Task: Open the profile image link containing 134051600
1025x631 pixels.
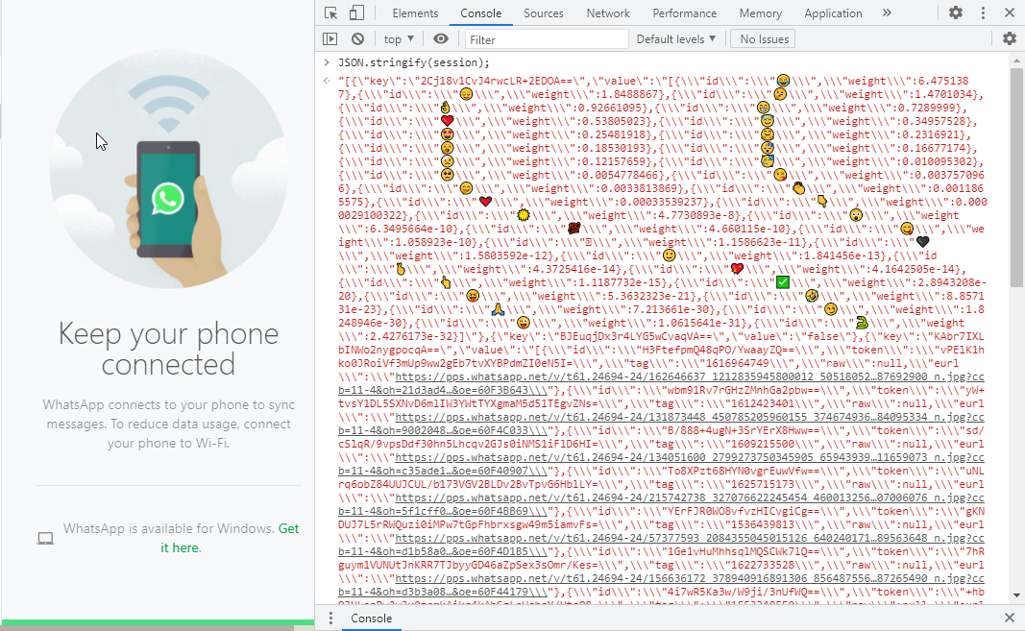Action: (x=661, y=464)
